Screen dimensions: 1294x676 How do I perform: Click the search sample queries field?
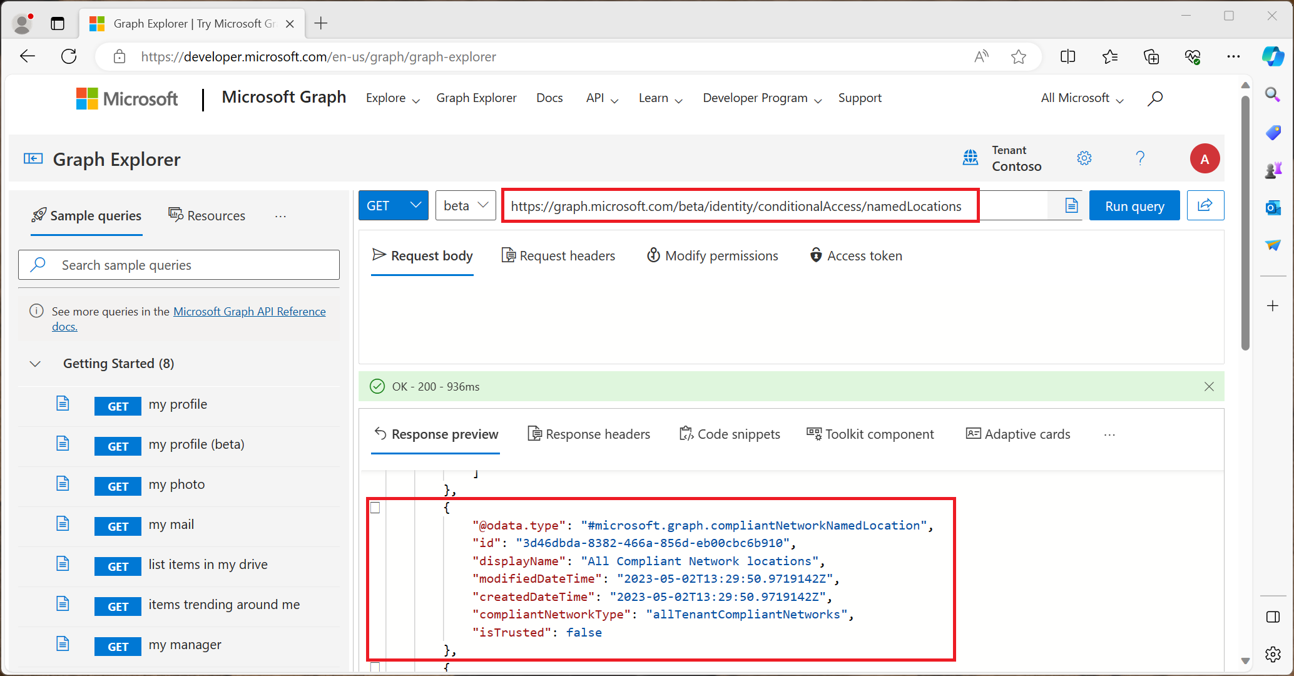click(x=180, y=264)
